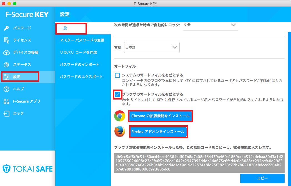Click the 次の時間が過ぎた時点で自動的にロック label
The image size is (291, 186).
tap(147, 25)
